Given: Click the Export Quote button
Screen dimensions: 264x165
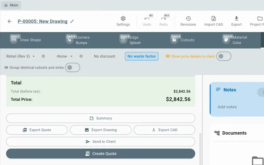Looking at the screenshot, I should tap(37, 130).
